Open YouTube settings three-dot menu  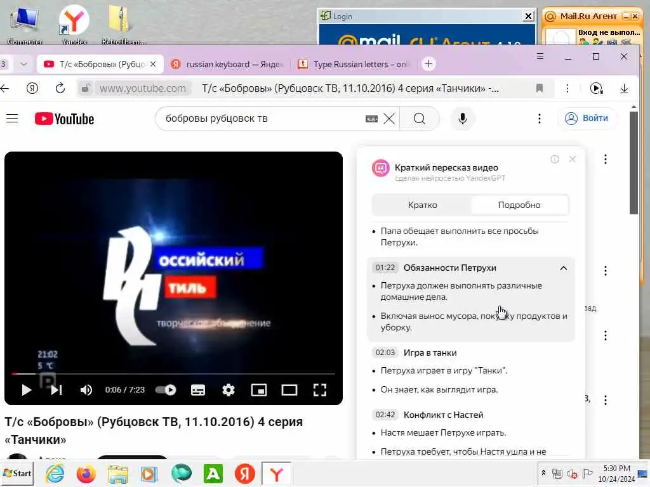(540, 119)
